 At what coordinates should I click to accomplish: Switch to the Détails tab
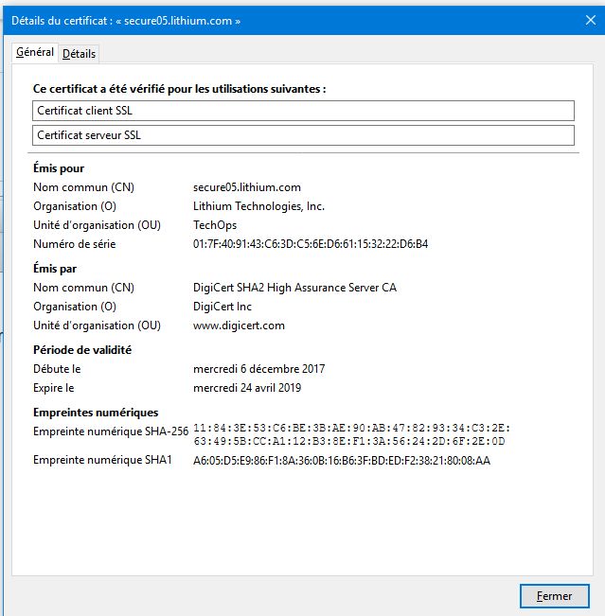click(x=79, y=54)
